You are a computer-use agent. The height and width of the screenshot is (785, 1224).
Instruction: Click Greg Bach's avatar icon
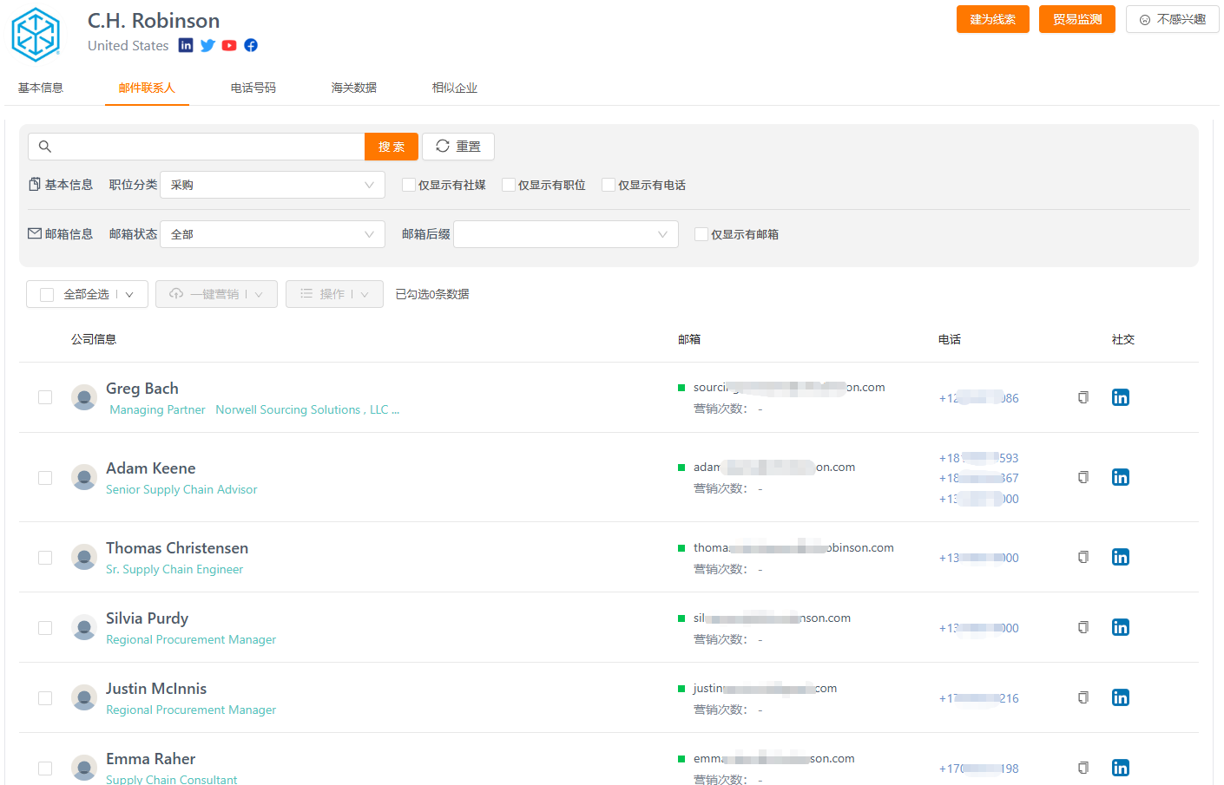(84, 397)
